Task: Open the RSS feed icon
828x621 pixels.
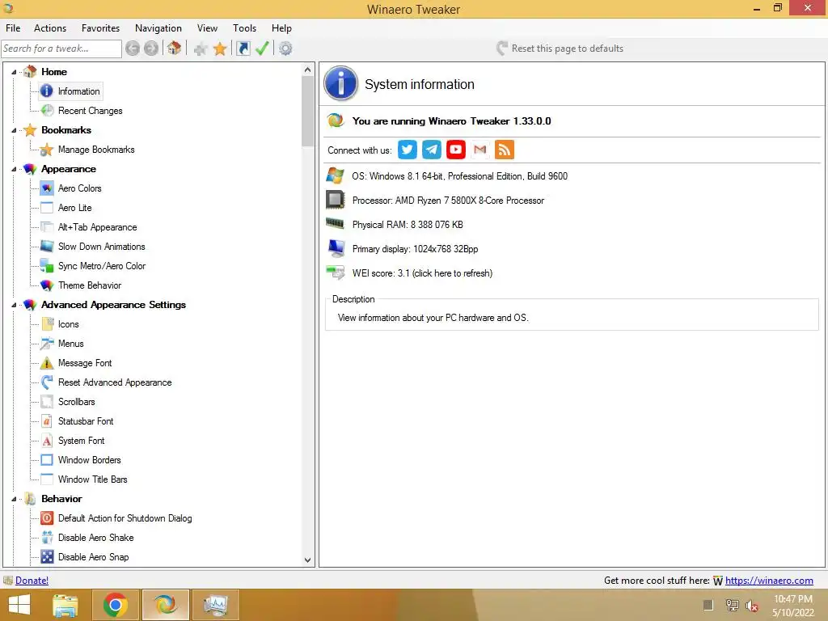Action: coord(505,150)
